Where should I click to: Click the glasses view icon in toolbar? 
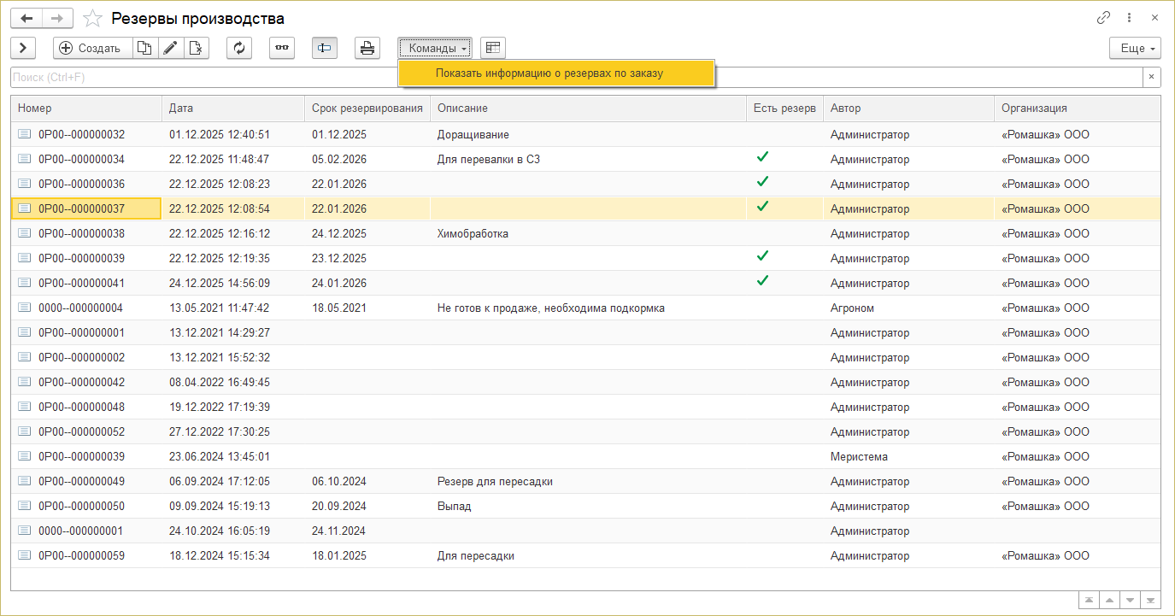tap(281, 48)
